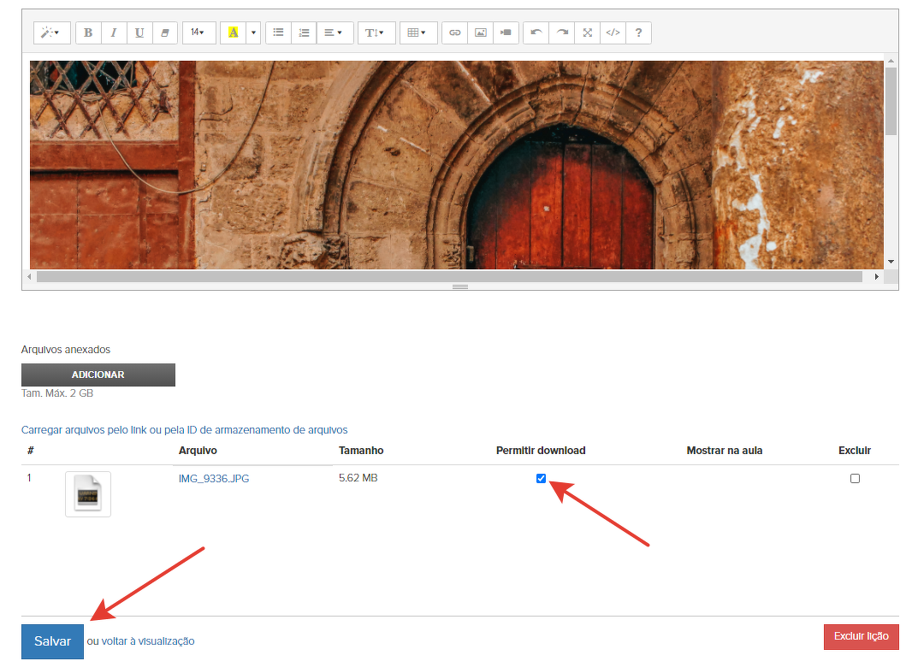The width and height of the screenshot is (912, 667).
Task: Click the ADICIONAR attachment button
Action: point(98,375)
